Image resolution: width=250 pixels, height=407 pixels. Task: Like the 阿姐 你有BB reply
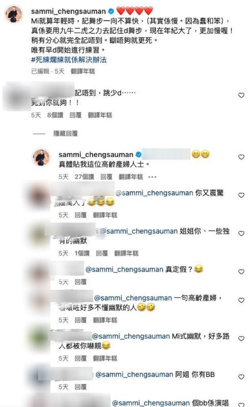click(x=241, y=377)
